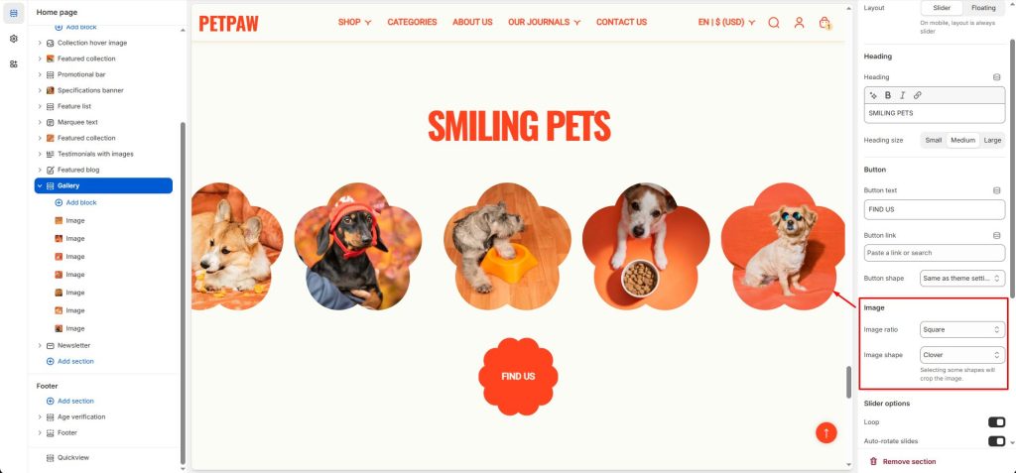Click the search icon in store header

(774, 23)
